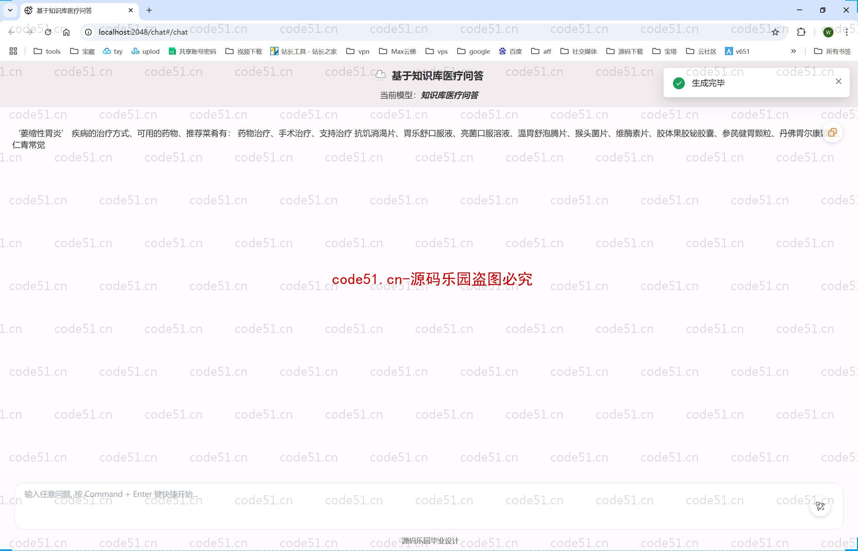Open the 源码下载 bookmark folder
Screen dimensions: 858x551
point(625,51)
